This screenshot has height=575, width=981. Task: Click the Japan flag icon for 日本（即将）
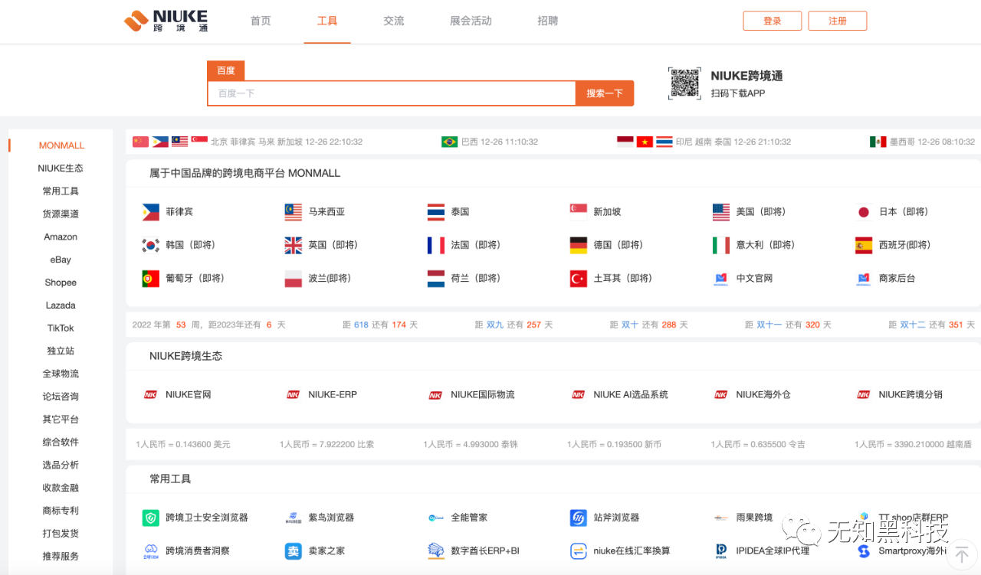864,212
